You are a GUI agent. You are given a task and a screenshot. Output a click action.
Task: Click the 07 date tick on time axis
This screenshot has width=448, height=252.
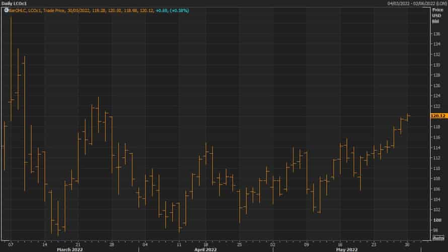pos(11,242)
